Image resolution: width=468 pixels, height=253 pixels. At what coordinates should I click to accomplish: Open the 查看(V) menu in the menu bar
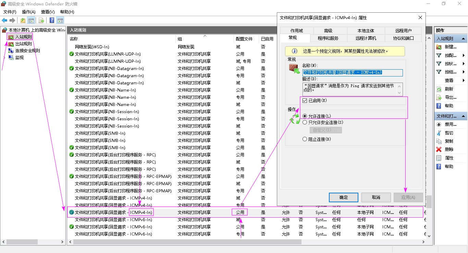click(x=48, y=12)
